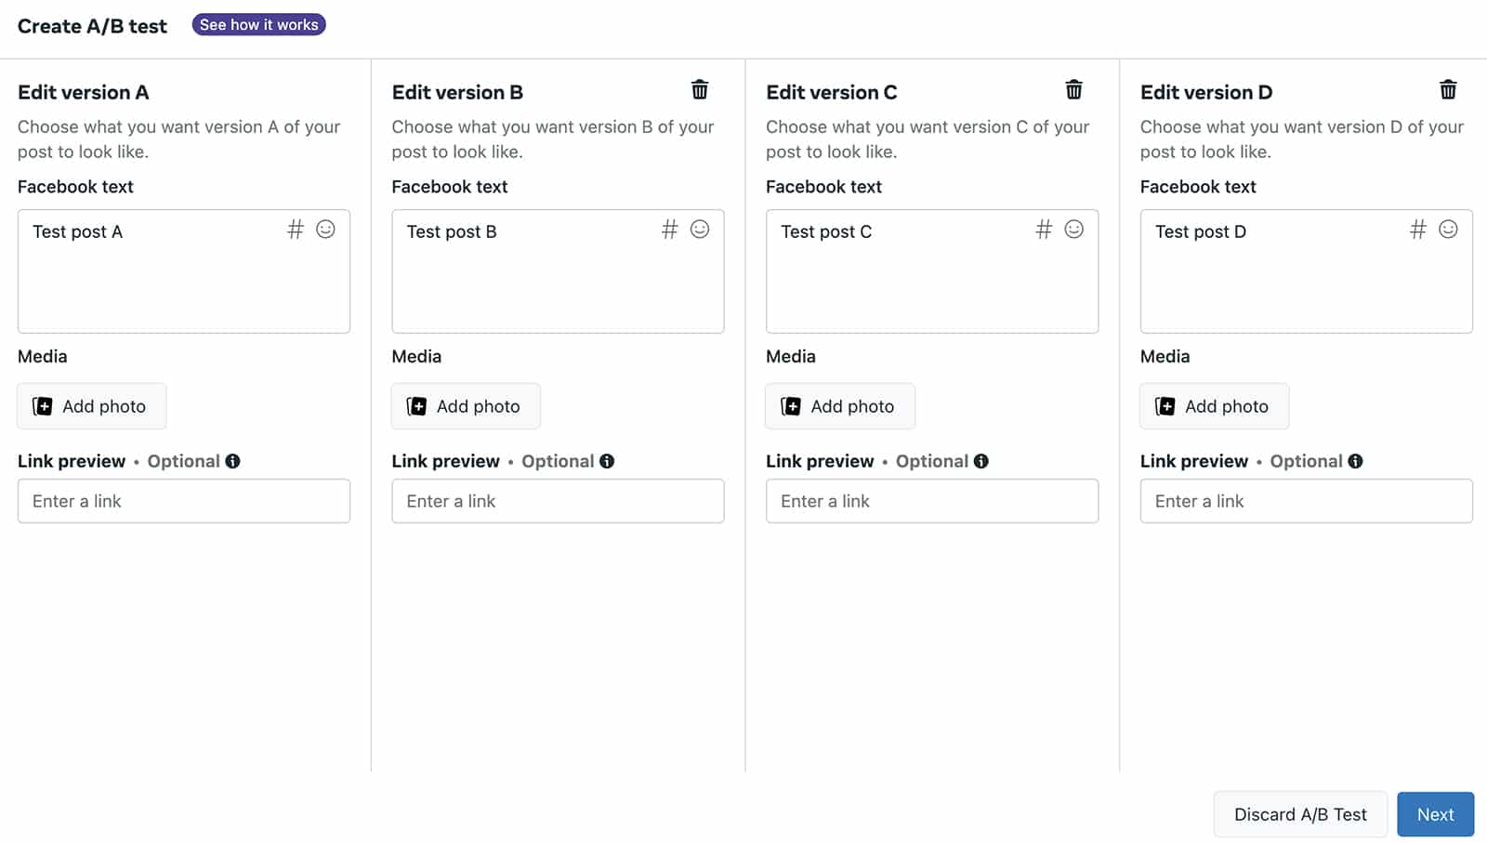1487x843 pixels.
Task: Add a photo to version C
Action: tap(839, 406)
